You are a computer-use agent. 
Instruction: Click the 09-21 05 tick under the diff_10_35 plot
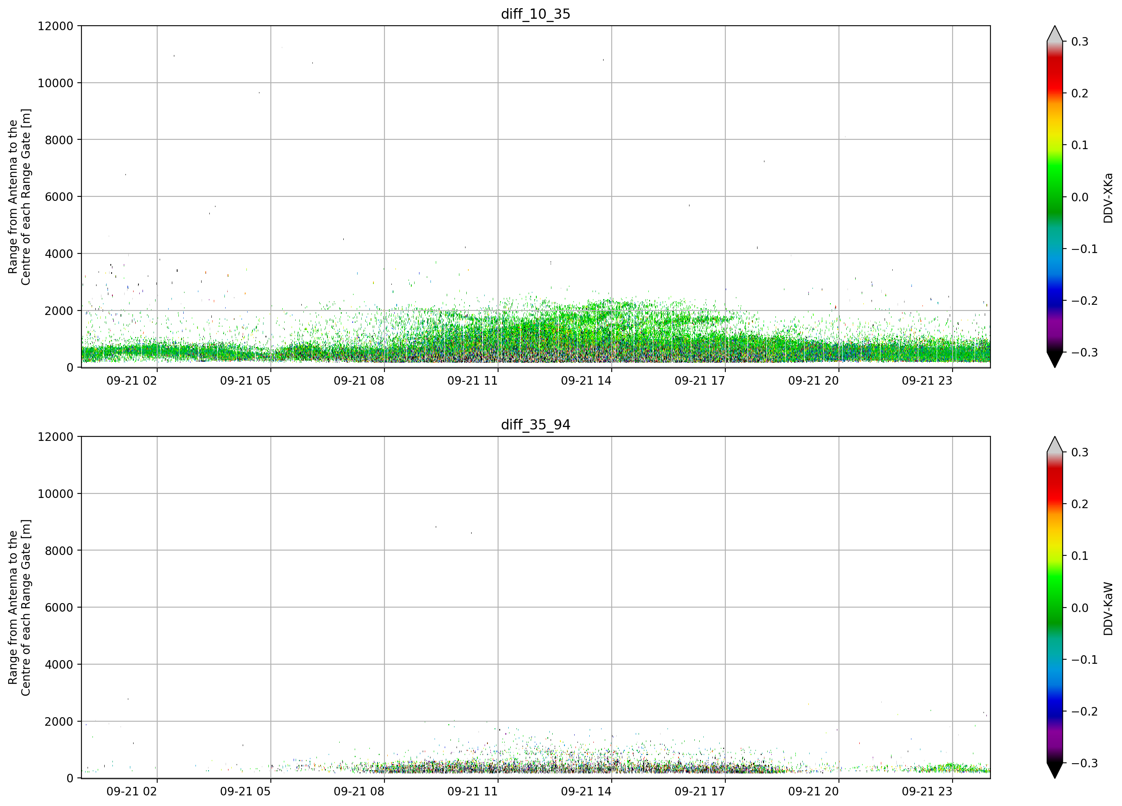246,381
